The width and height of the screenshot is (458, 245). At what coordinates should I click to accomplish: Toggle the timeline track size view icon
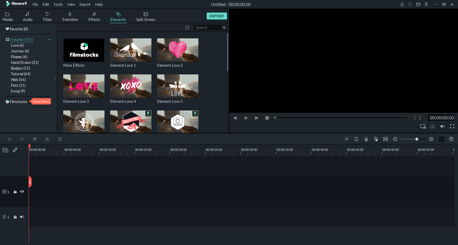click(x=442, y=139)
